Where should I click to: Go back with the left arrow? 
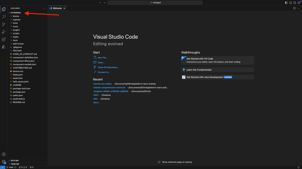(100, 3)
